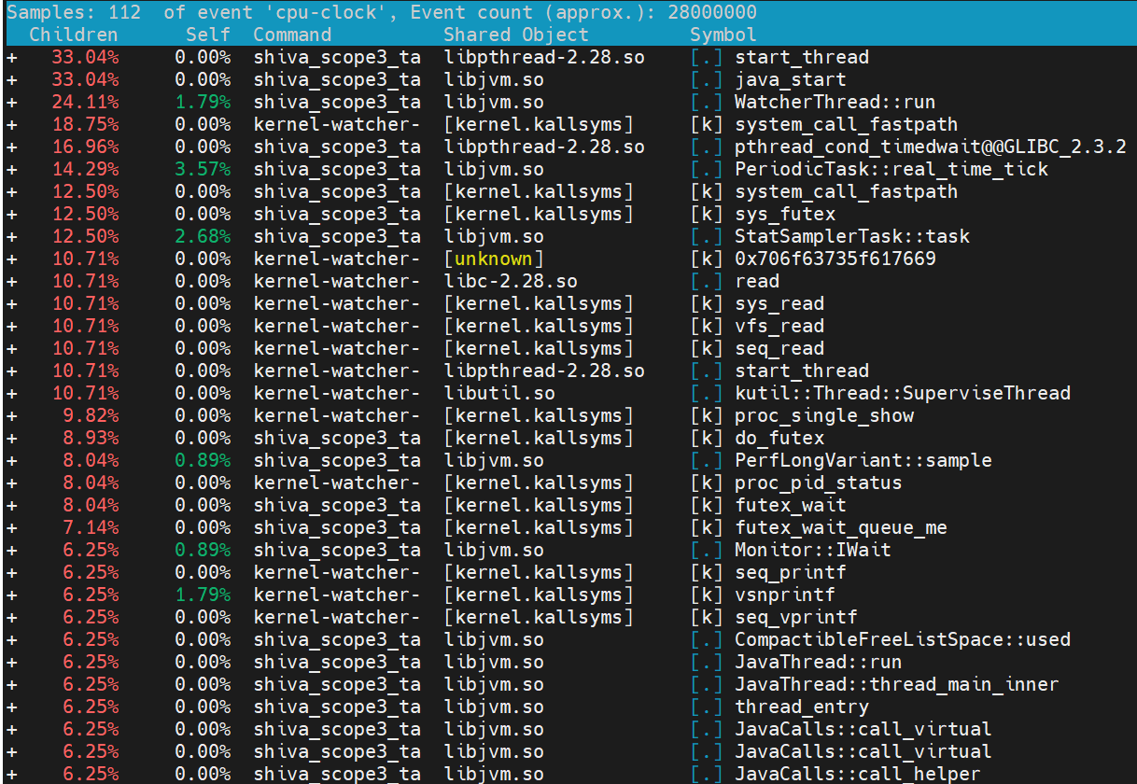Click the shiva_scope3_ta command in the java_start row

pos(337,80)
